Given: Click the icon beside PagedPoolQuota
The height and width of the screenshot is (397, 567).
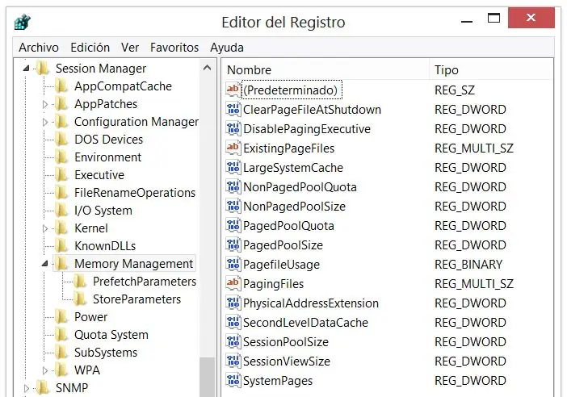Looking at the screenshot, I should click(233, 225).
